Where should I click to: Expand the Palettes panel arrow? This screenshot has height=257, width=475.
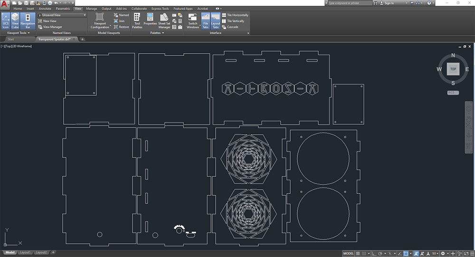coord(162,33)
